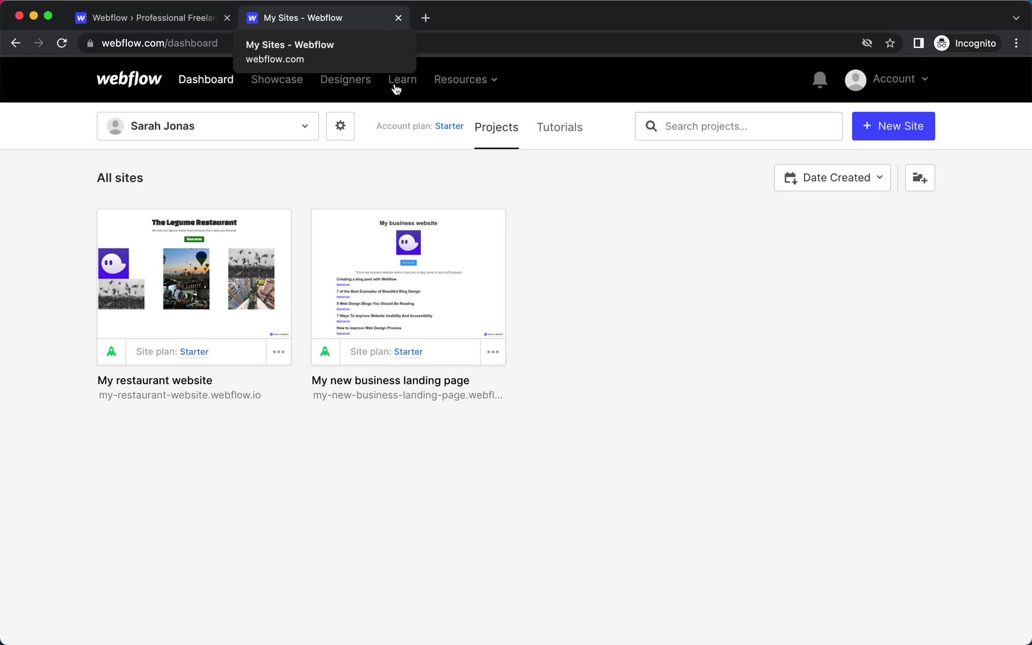Click the browser back arrow

(x=16, y=43)
